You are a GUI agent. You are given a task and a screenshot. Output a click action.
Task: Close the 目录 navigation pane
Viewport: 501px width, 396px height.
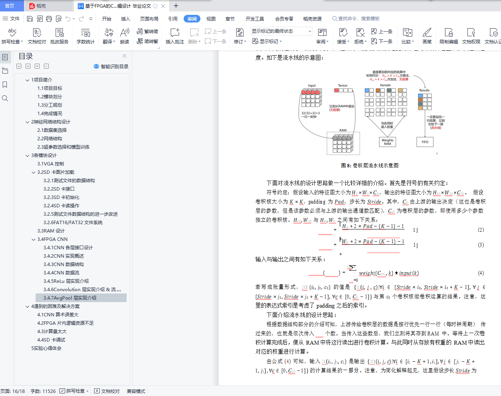124,56
